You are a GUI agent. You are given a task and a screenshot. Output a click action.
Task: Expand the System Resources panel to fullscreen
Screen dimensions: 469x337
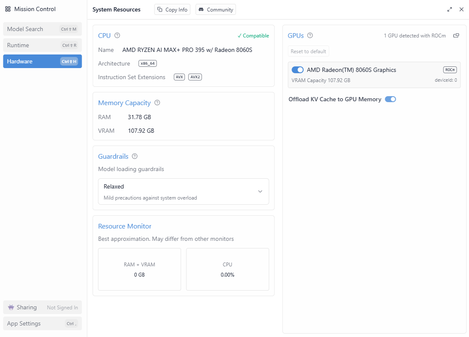click(450, 9)
